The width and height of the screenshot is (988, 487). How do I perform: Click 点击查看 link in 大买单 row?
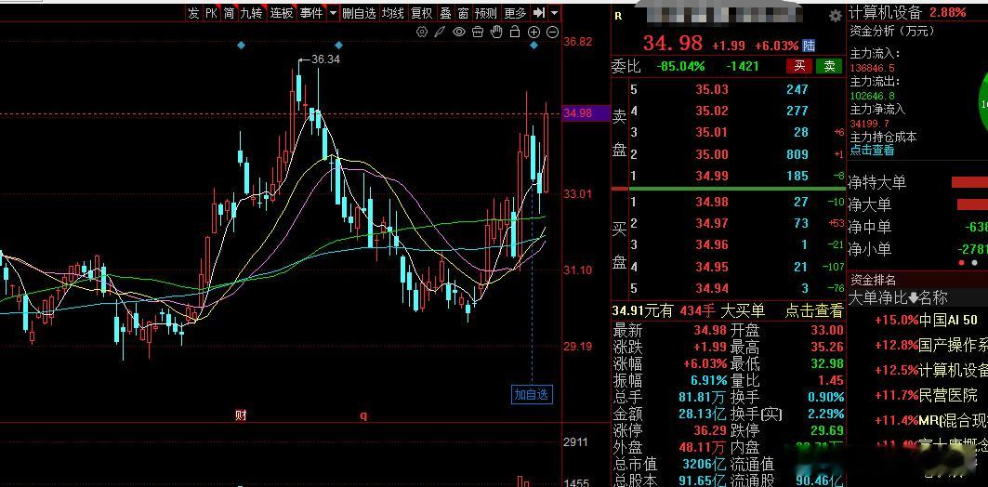(813, 310)
